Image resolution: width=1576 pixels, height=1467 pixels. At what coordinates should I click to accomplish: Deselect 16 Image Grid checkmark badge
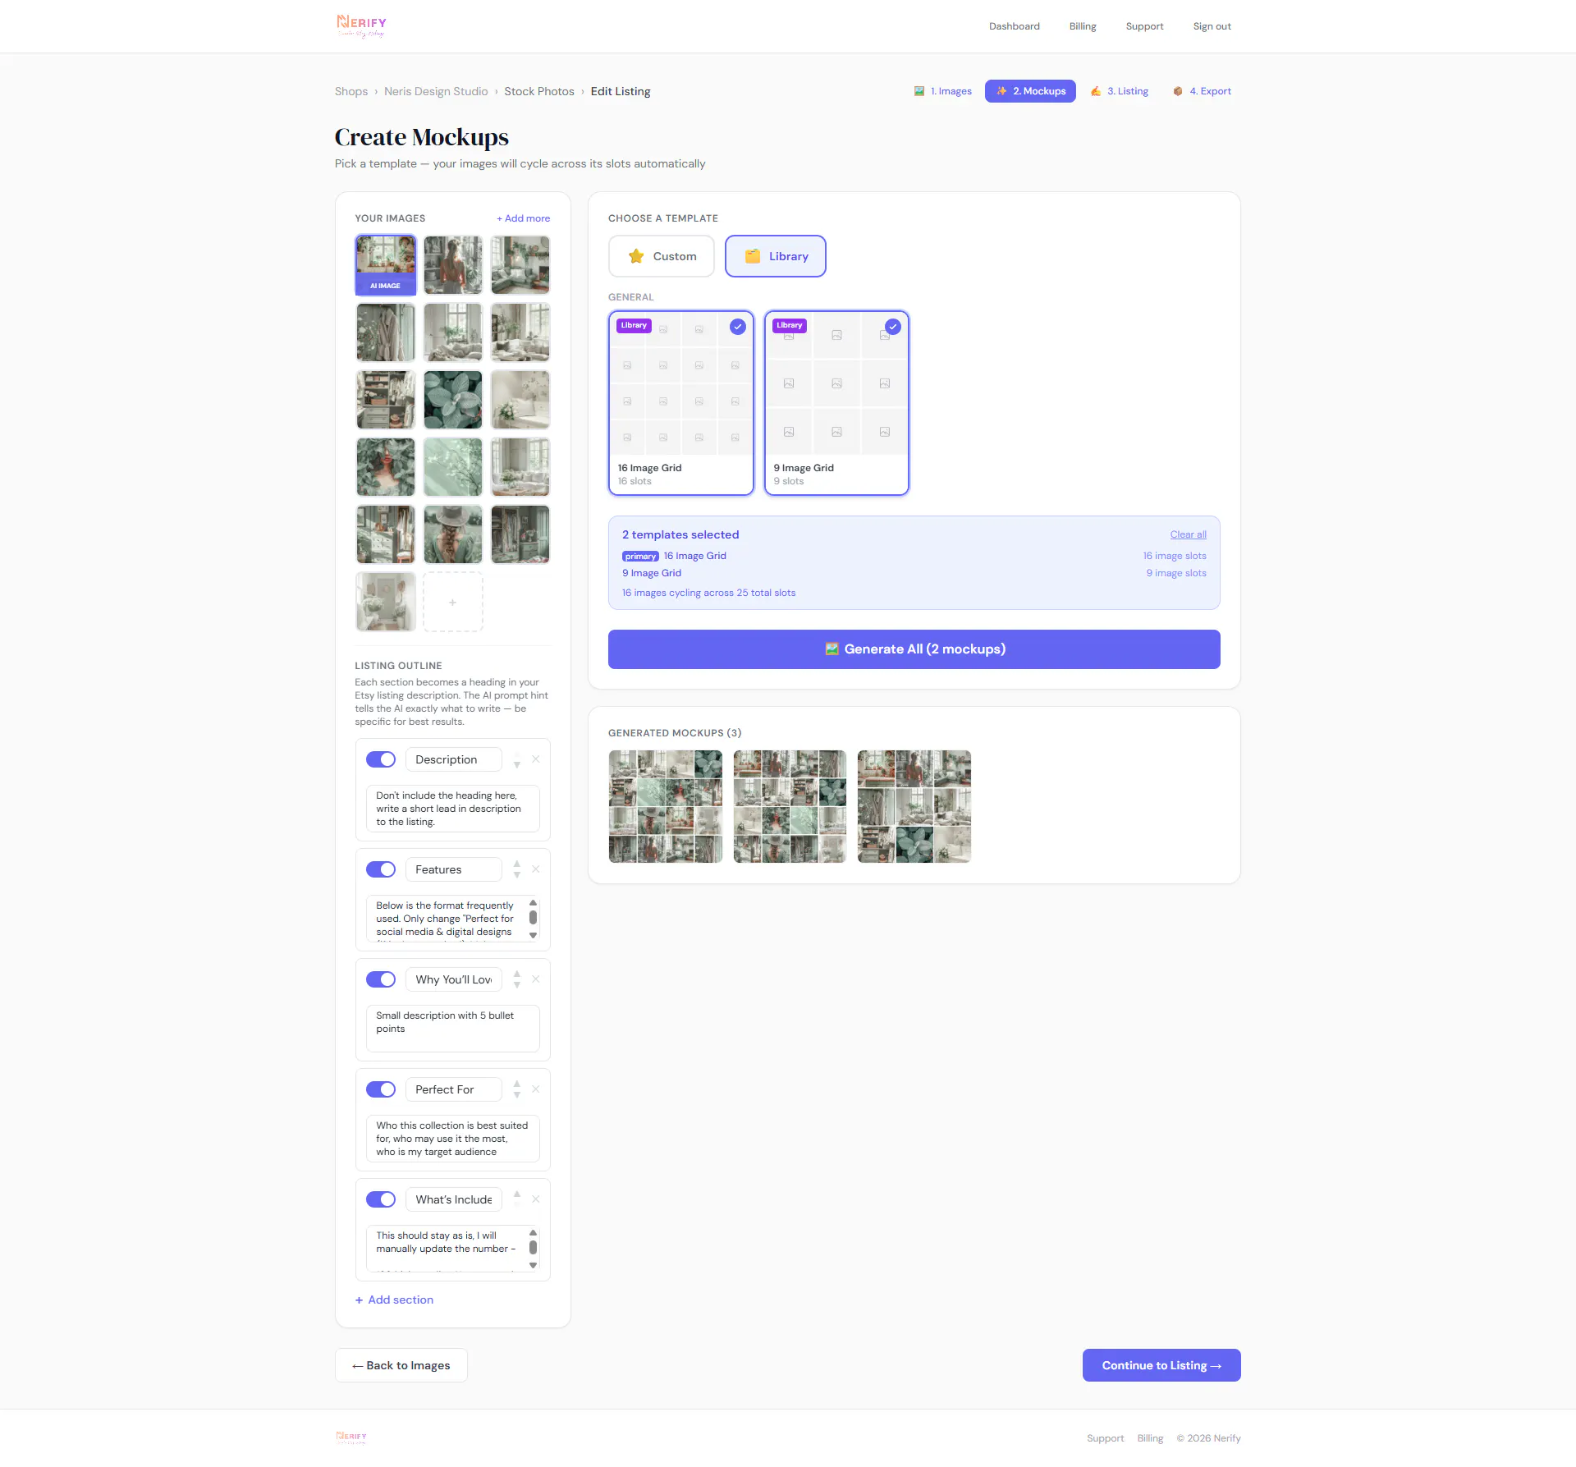coord(738,327)
